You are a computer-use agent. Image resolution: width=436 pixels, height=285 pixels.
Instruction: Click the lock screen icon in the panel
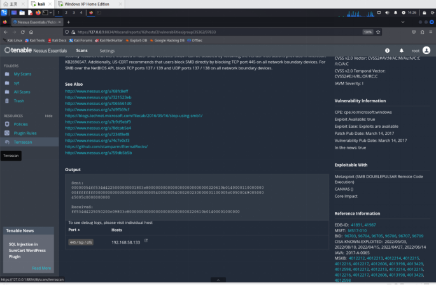point(425,13)
